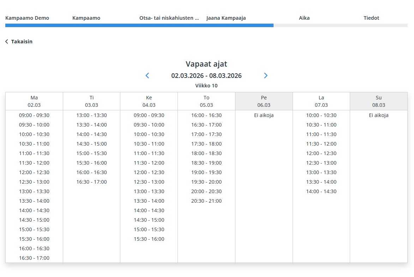Open the Otsa- tai niskahiusten service step
414x277 pixels.
(169, 18)
